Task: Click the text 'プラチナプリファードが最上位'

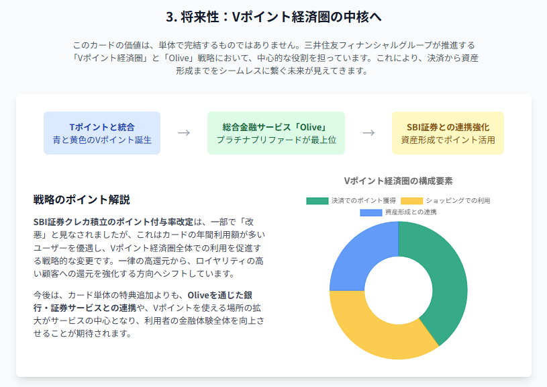Action: point(276,140)
